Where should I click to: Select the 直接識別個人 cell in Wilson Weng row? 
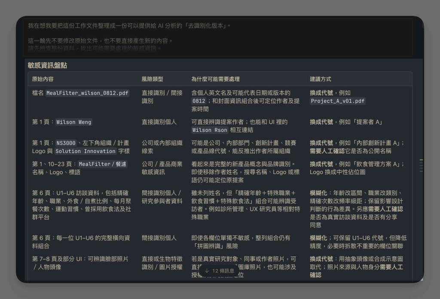pos(159,122)
